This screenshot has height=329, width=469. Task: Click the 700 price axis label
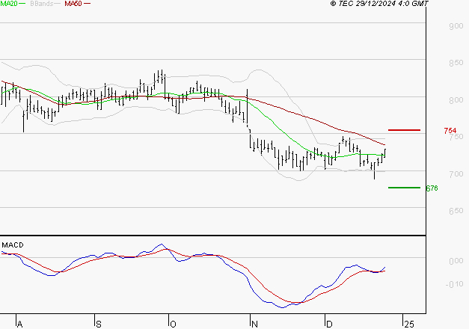point(456,174)
